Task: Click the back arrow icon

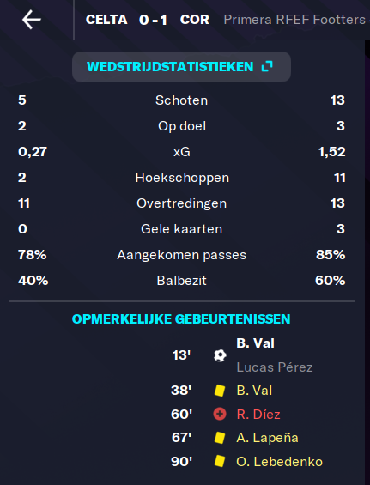Action: (32, 20)
